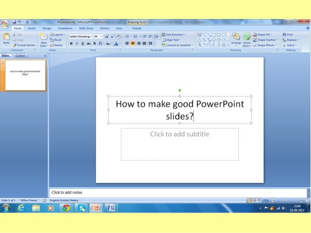Click the Office button logo

[x=5, y=24]
